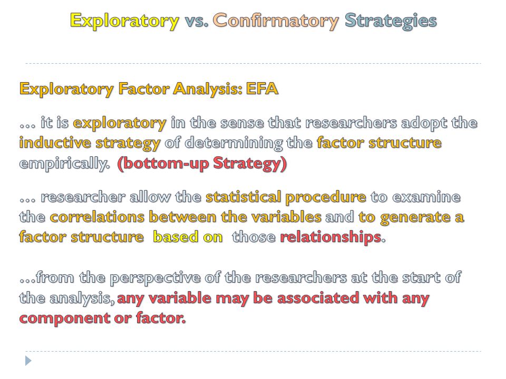This screenshot has height=379, width=506.
Task: Click the phrase 'to generate a'
Action: tap(411, 218)
